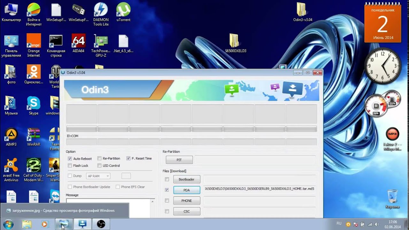Open Командная строка shortcut
409x230 pixels.
coord(56,46)
